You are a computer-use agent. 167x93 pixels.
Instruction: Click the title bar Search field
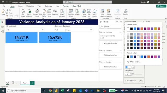point(87,2)
